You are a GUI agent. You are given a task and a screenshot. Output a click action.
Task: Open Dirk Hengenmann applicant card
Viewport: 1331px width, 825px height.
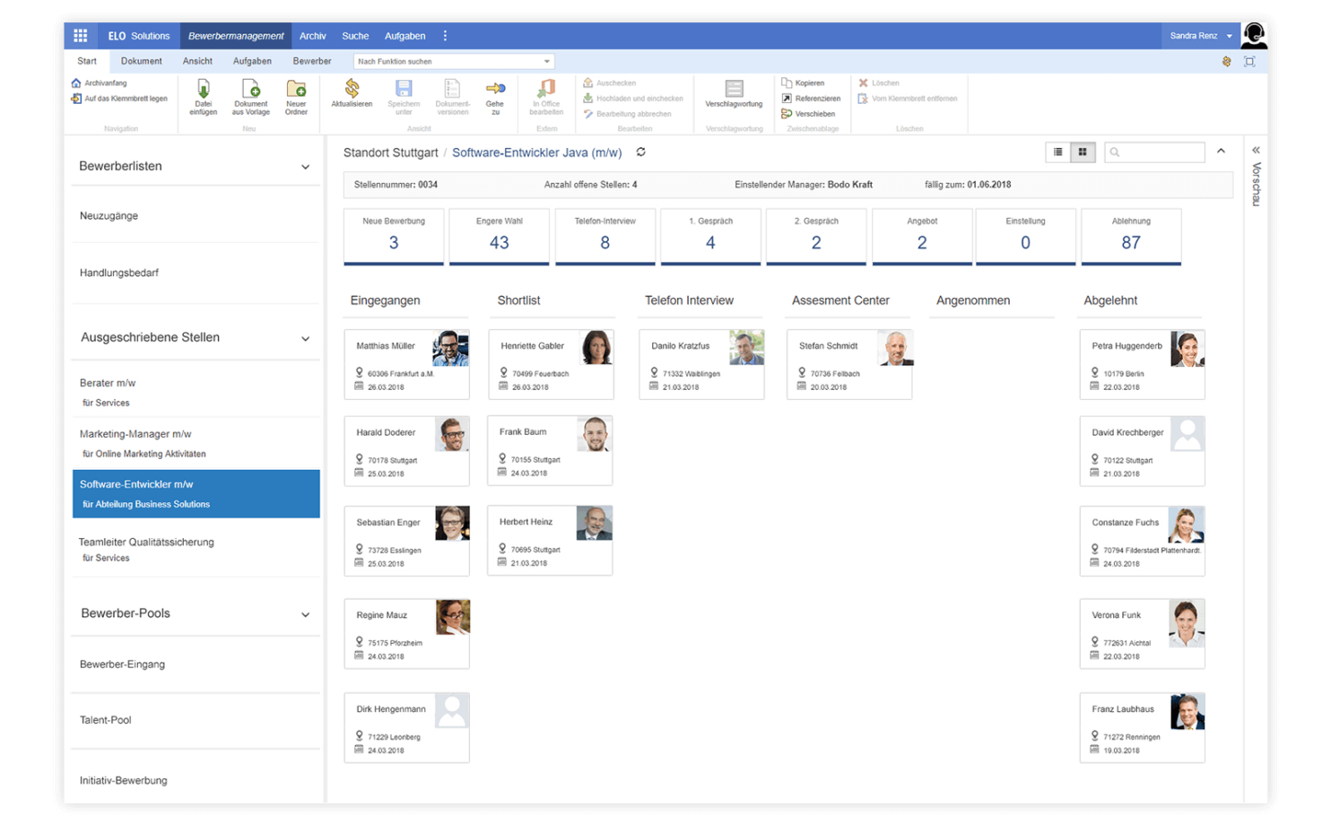tap(406, 727)
